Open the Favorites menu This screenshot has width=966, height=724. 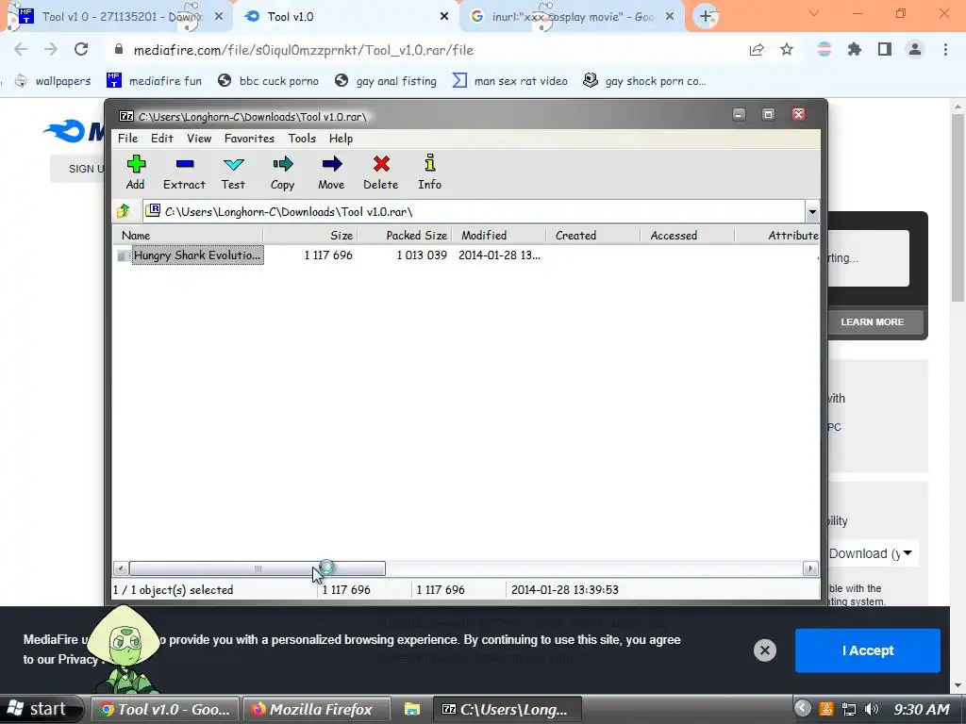point(249,138)
